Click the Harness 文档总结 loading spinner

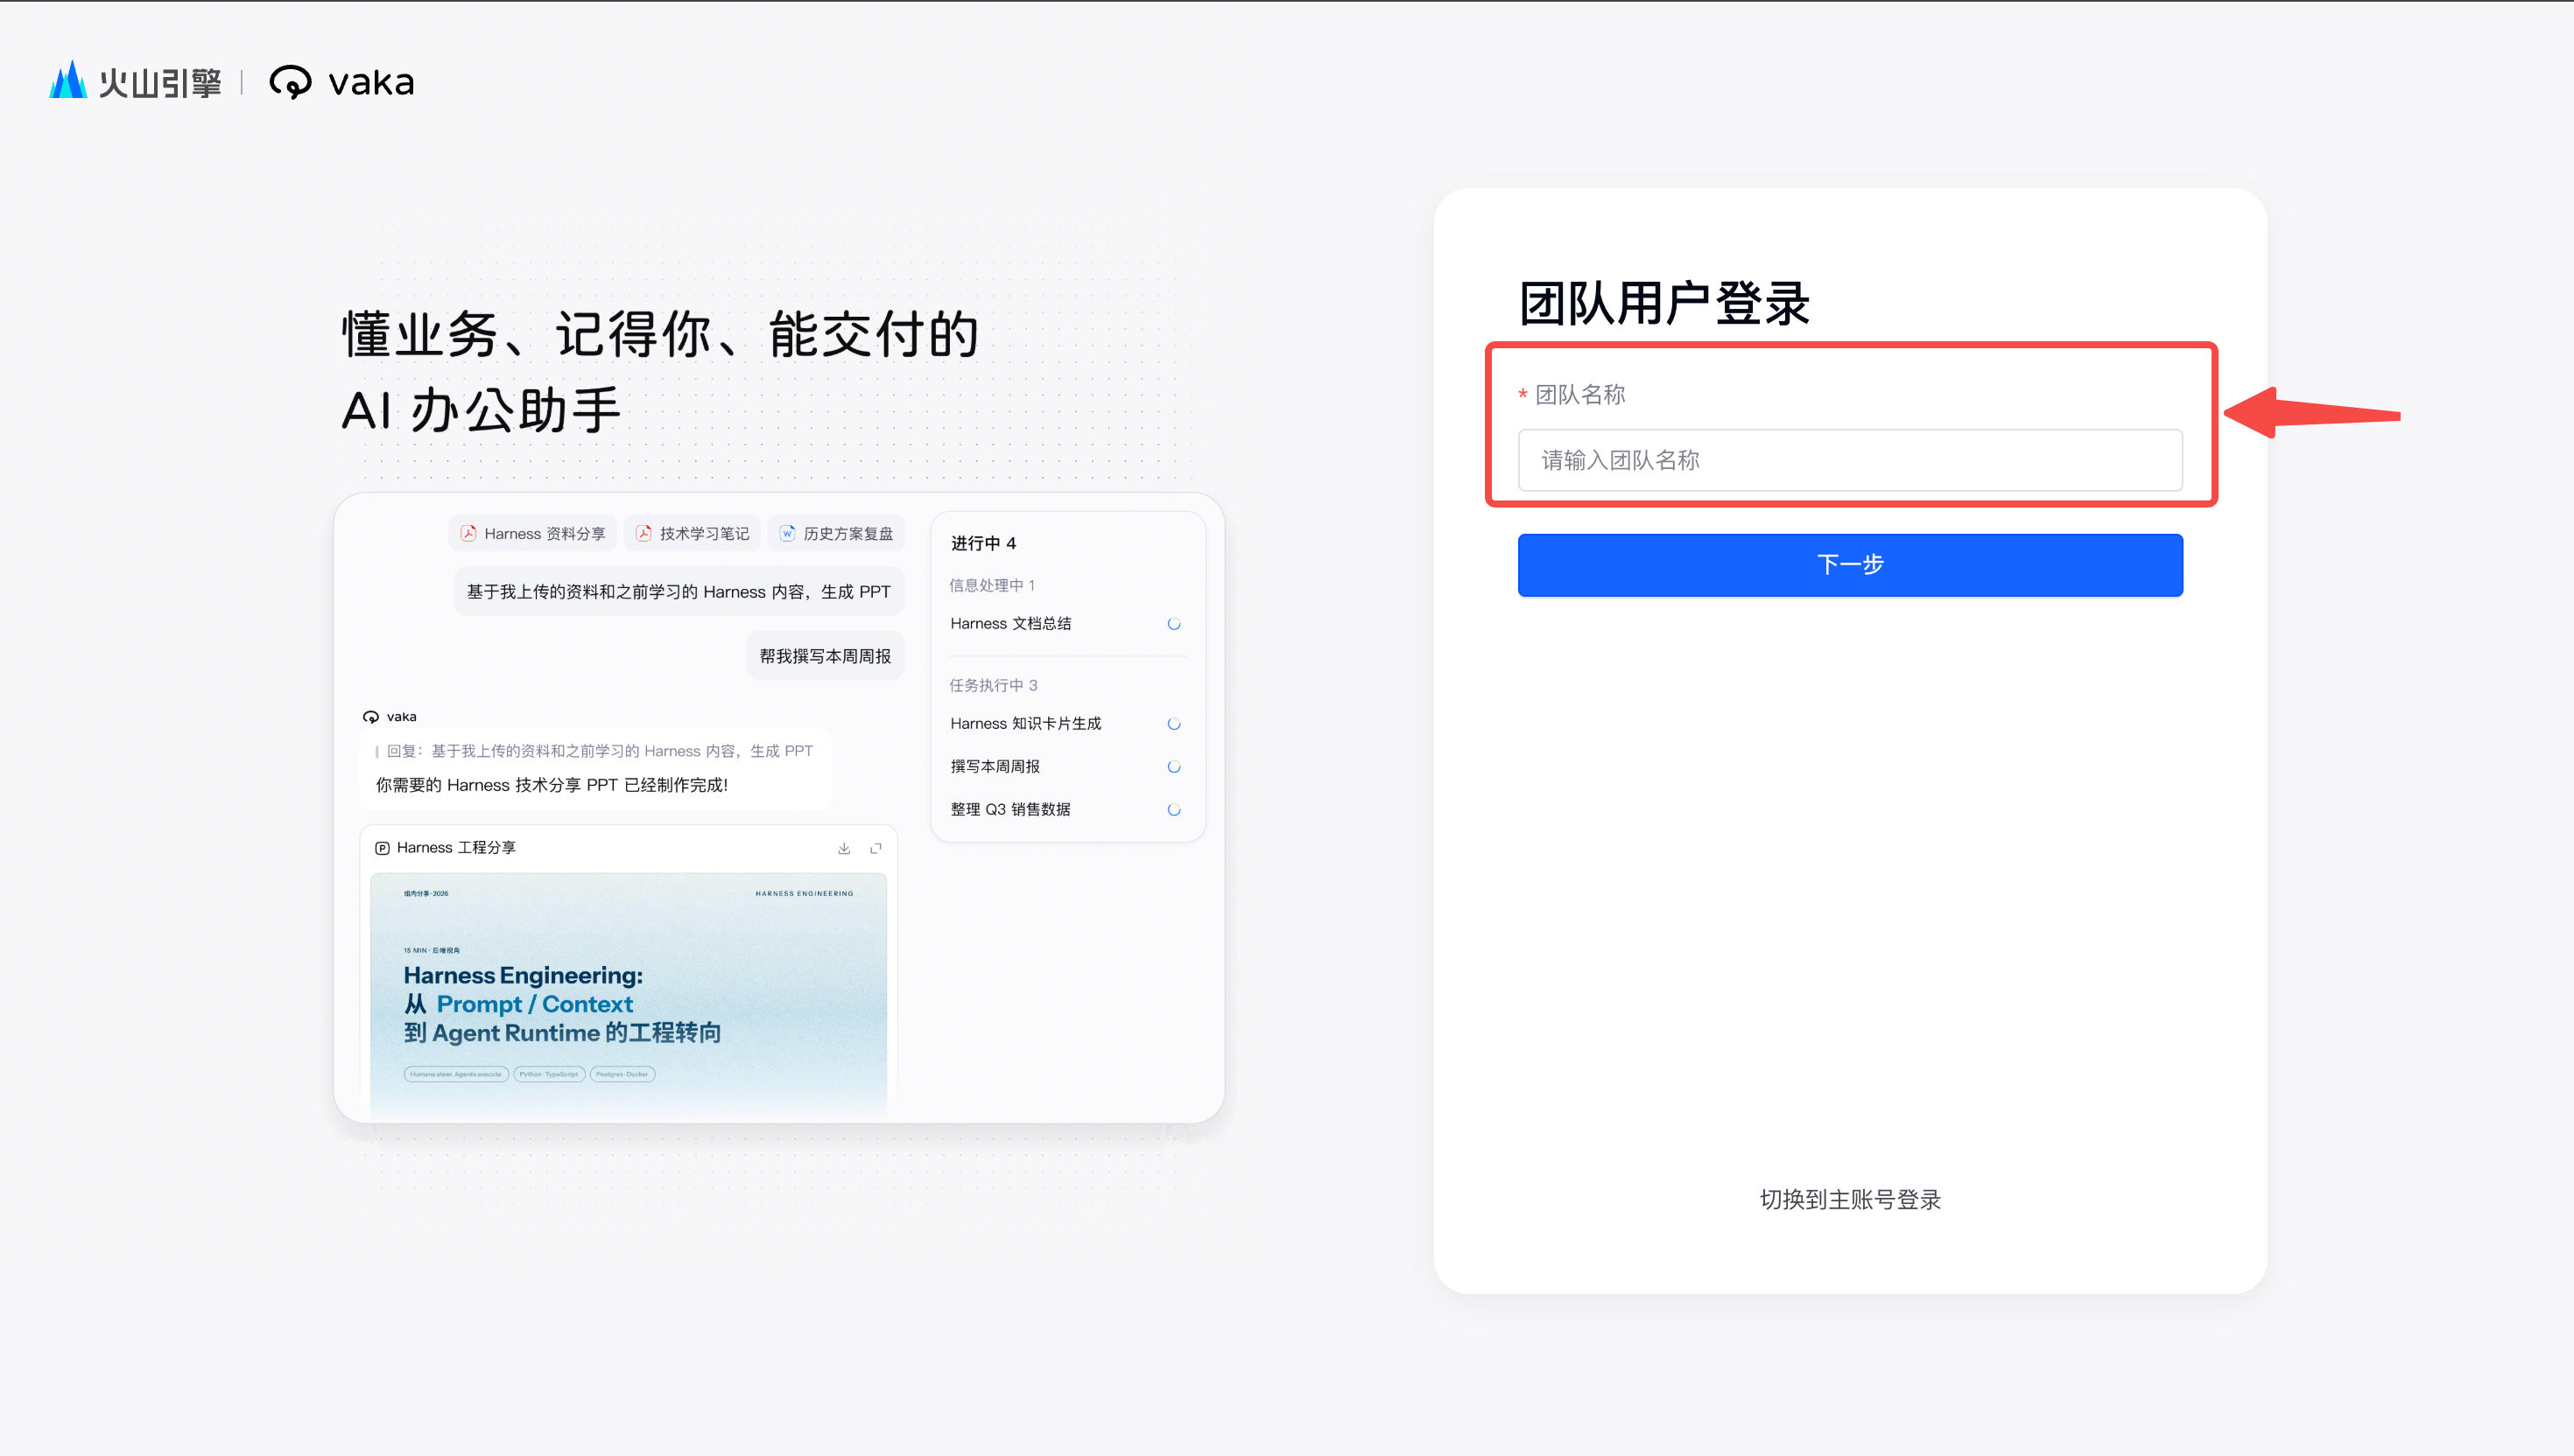click(x=1174, y=624)
